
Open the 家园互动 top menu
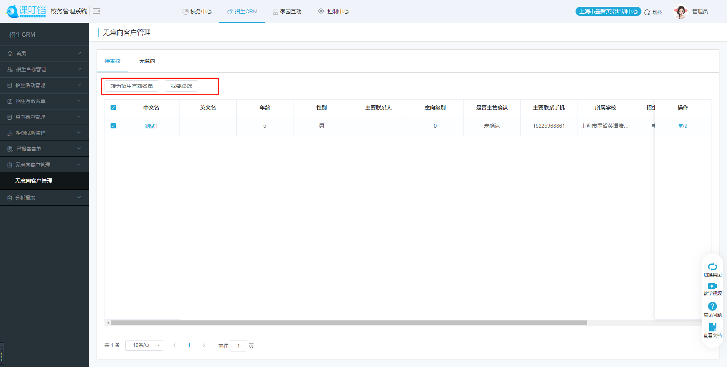coord(287,11)
